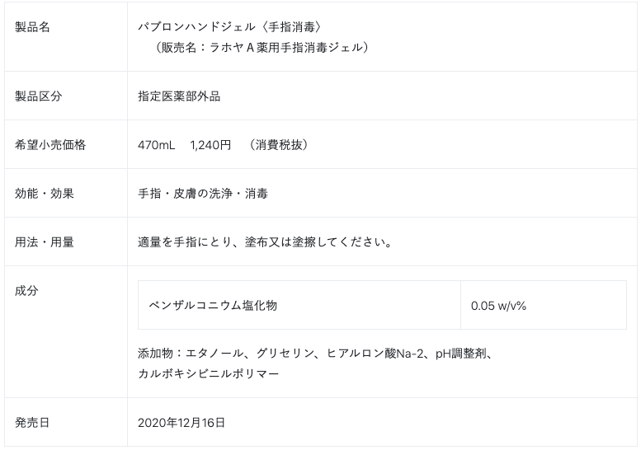The width and height of the screenshot is (641, 450).
Task: Click the 製品名 row label
Action: tap(33, 27)
